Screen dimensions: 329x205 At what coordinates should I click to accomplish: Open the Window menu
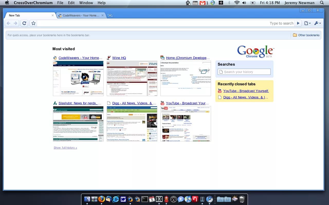(86, 3)
